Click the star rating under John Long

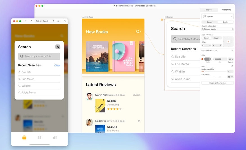point(114,109)
